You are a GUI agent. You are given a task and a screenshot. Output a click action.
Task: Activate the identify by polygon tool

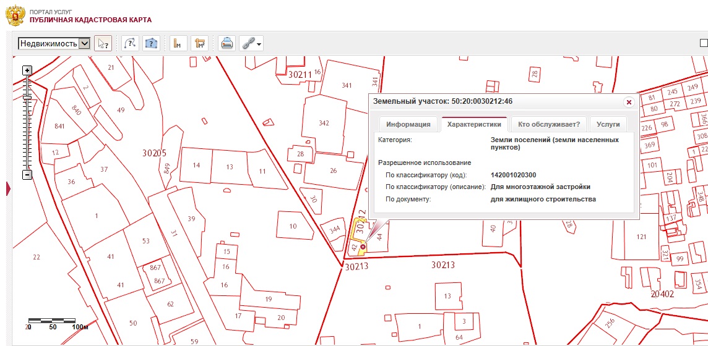click(152, 43)
